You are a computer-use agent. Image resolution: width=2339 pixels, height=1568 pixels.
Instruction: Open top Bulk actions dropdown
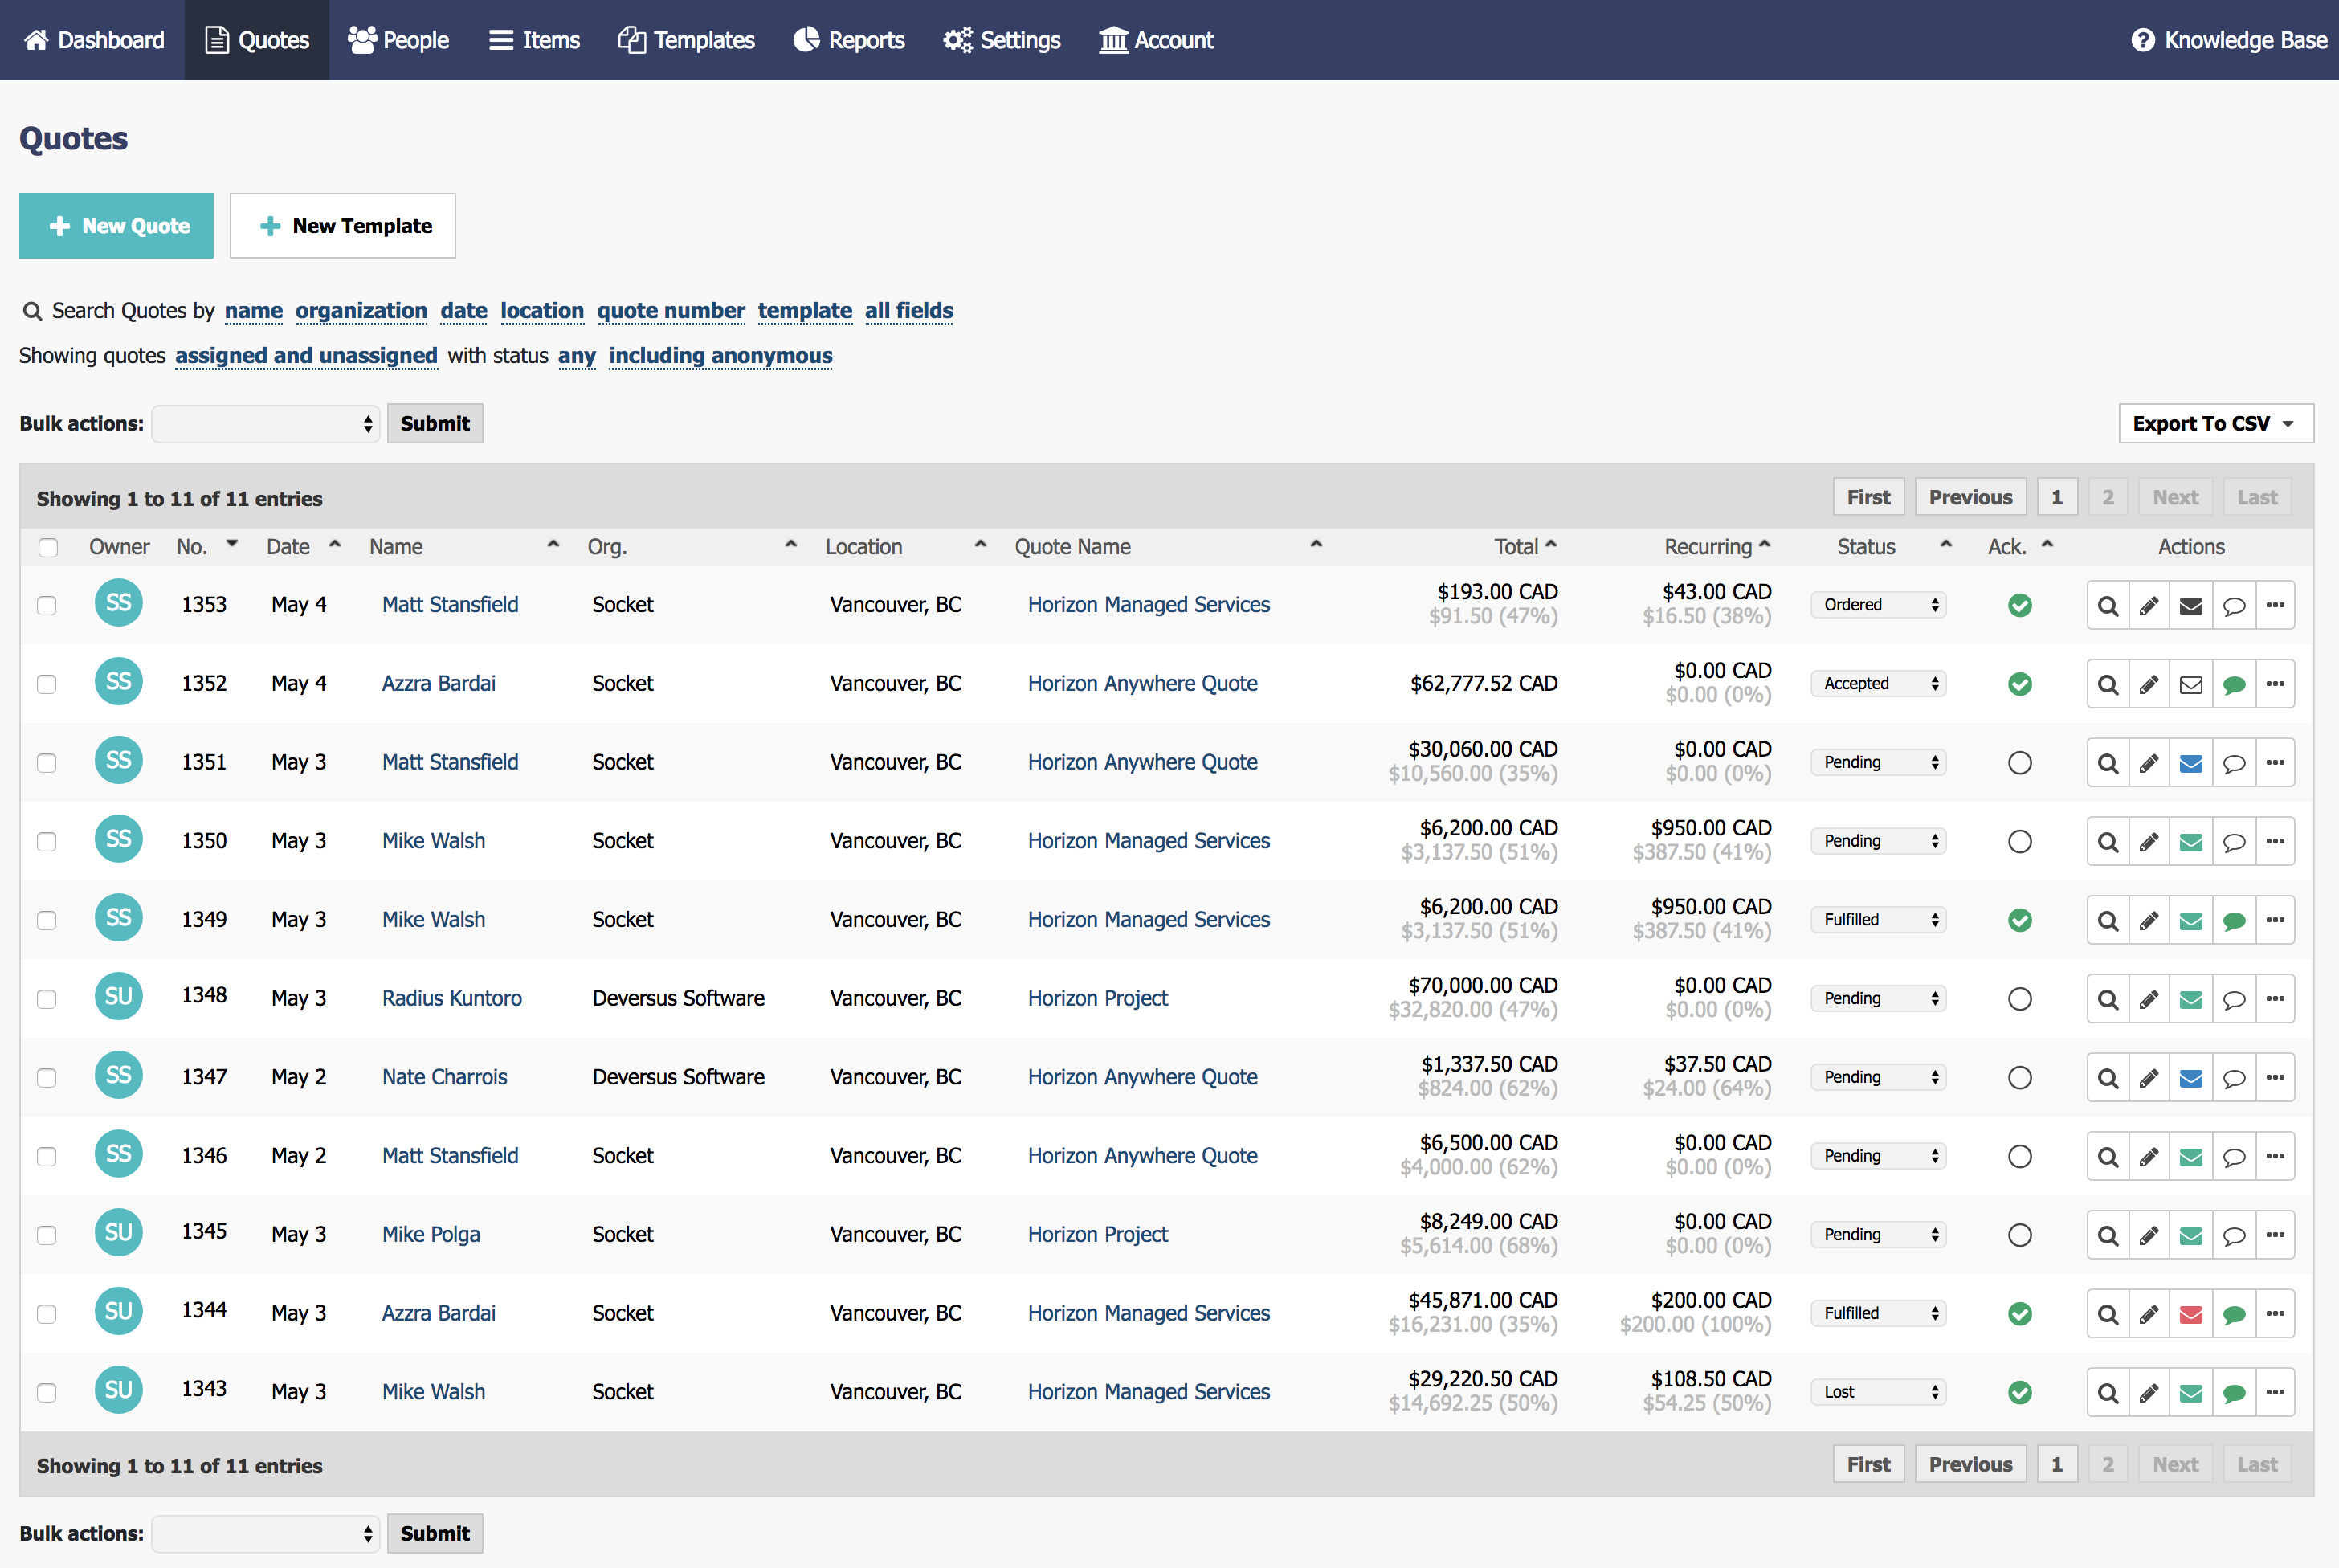coord(265,424)
